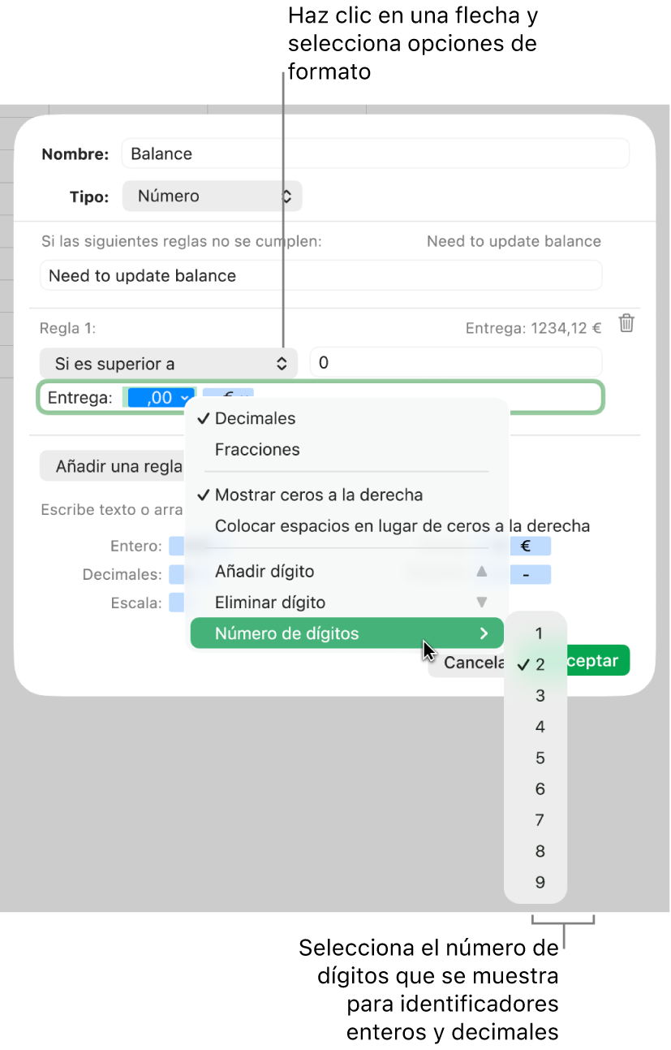Click the Entero token label row
The image size is (671, 1050).
(x=136, y=547)
